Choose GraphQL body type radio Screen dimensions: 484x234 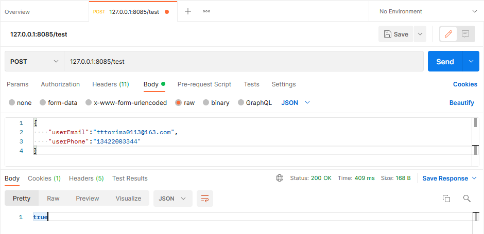tap(241, 103)
